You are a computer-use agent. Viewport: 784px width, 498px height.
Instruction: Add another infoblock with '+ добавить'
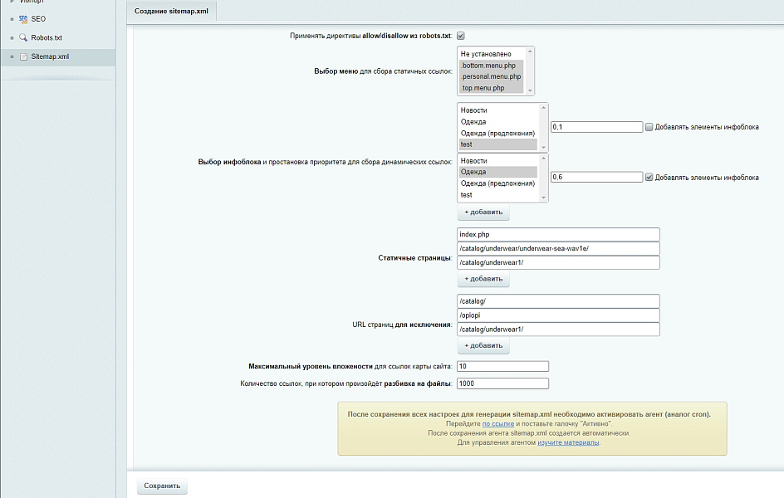pos(483,212)
